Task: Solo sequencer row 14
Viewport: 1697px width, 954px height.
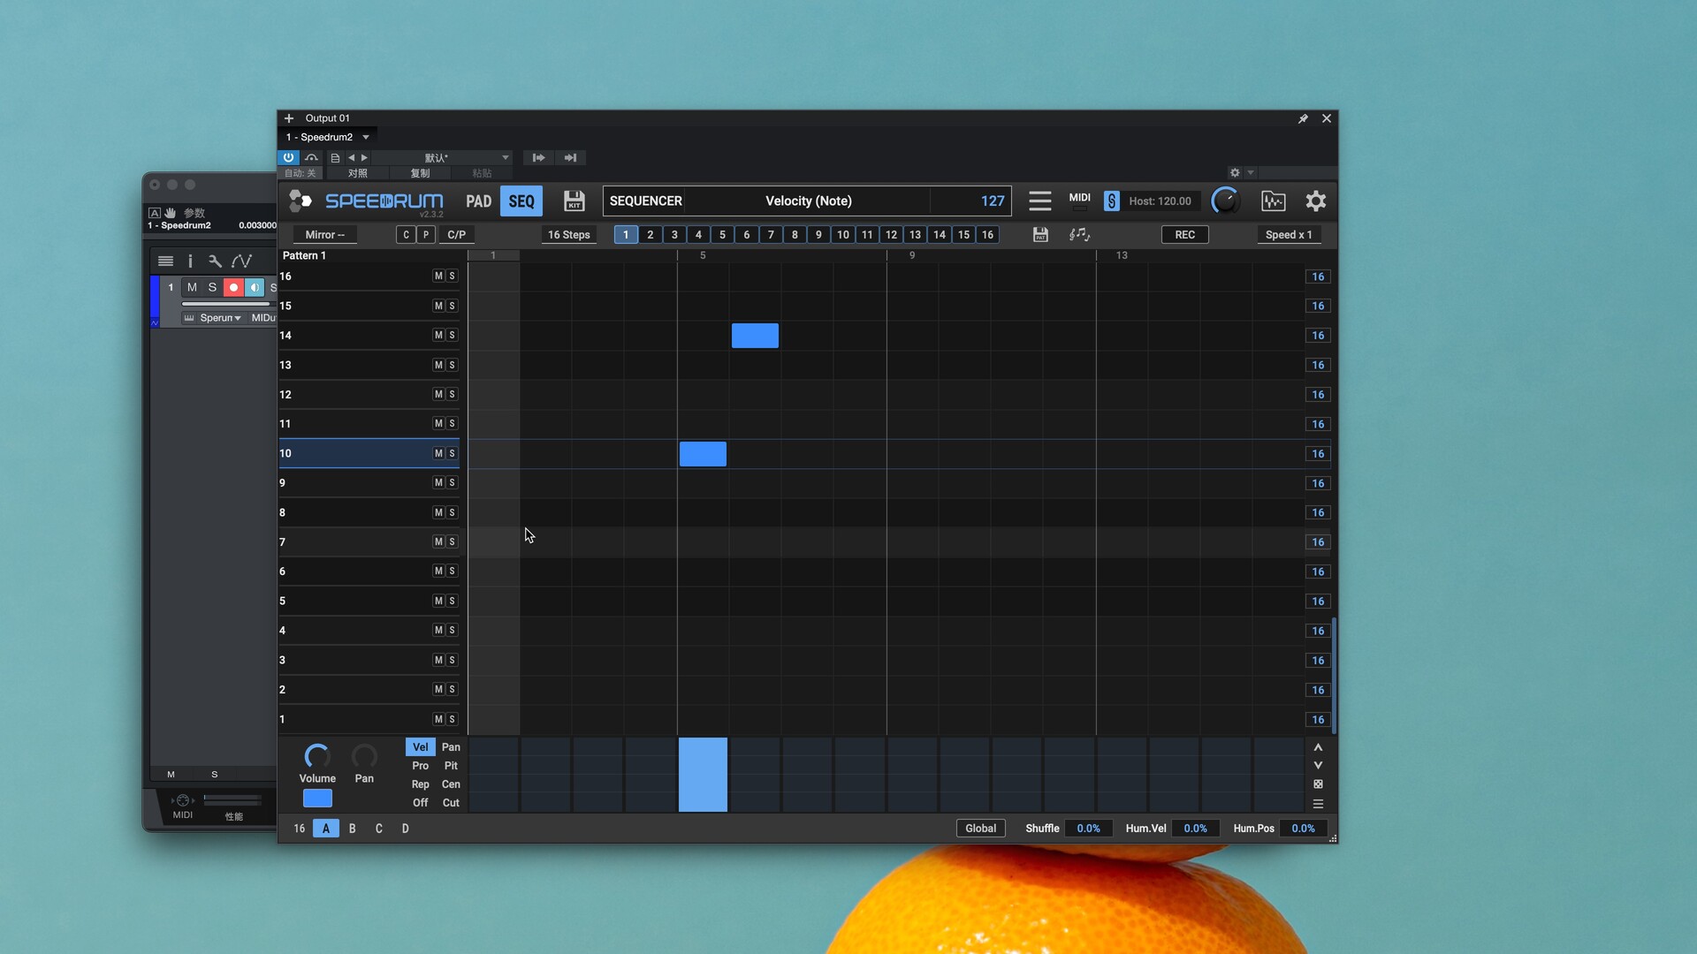Action: point(453,336)
